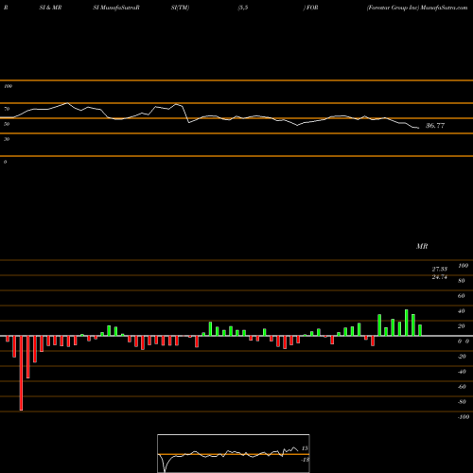Click the MR right axis label -20

click(462, 357)
